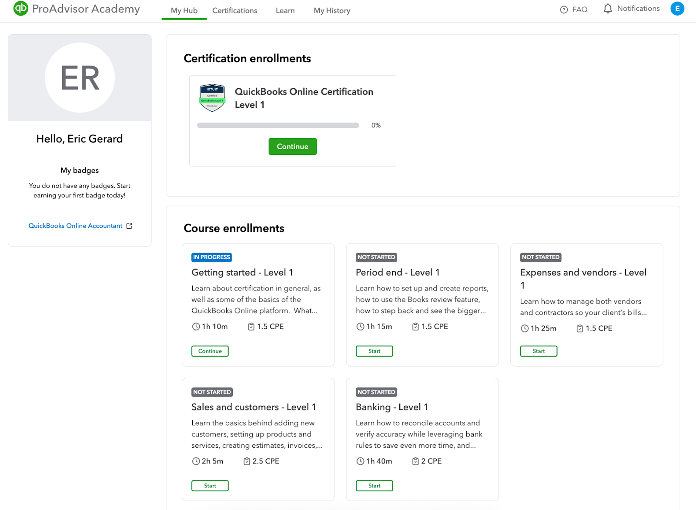
Task: Start the Expenses and vendors course
Action: point(538,351)
